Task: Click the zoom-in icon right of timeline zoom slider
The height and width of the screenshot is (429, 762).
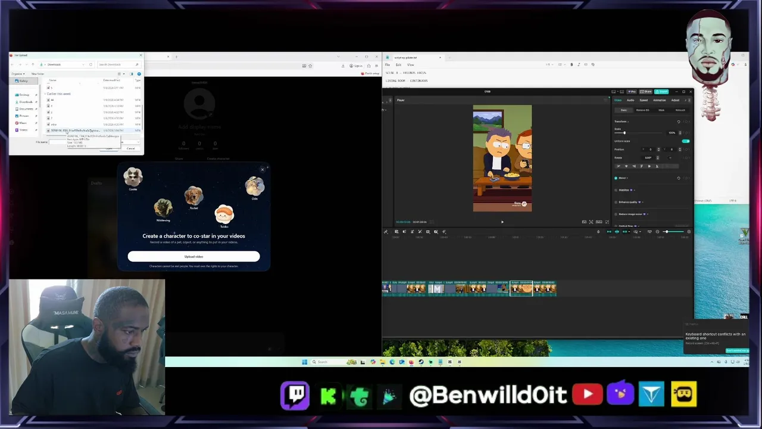Action: pos(689,232)
